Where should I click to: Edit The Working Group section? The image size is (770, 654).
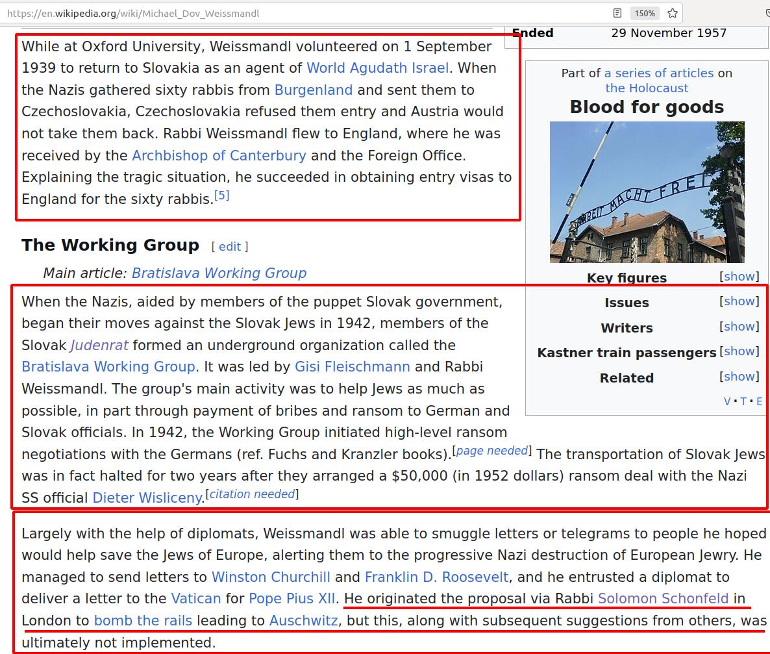click(229, 246)
